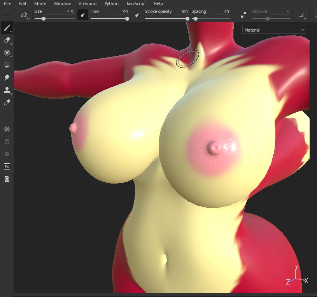
Task: Open the Help menu
Action: point(158,4)
